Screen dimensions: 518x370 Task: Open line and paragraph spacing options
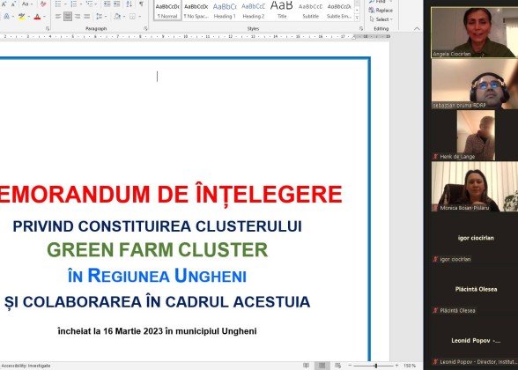[99, 16]
